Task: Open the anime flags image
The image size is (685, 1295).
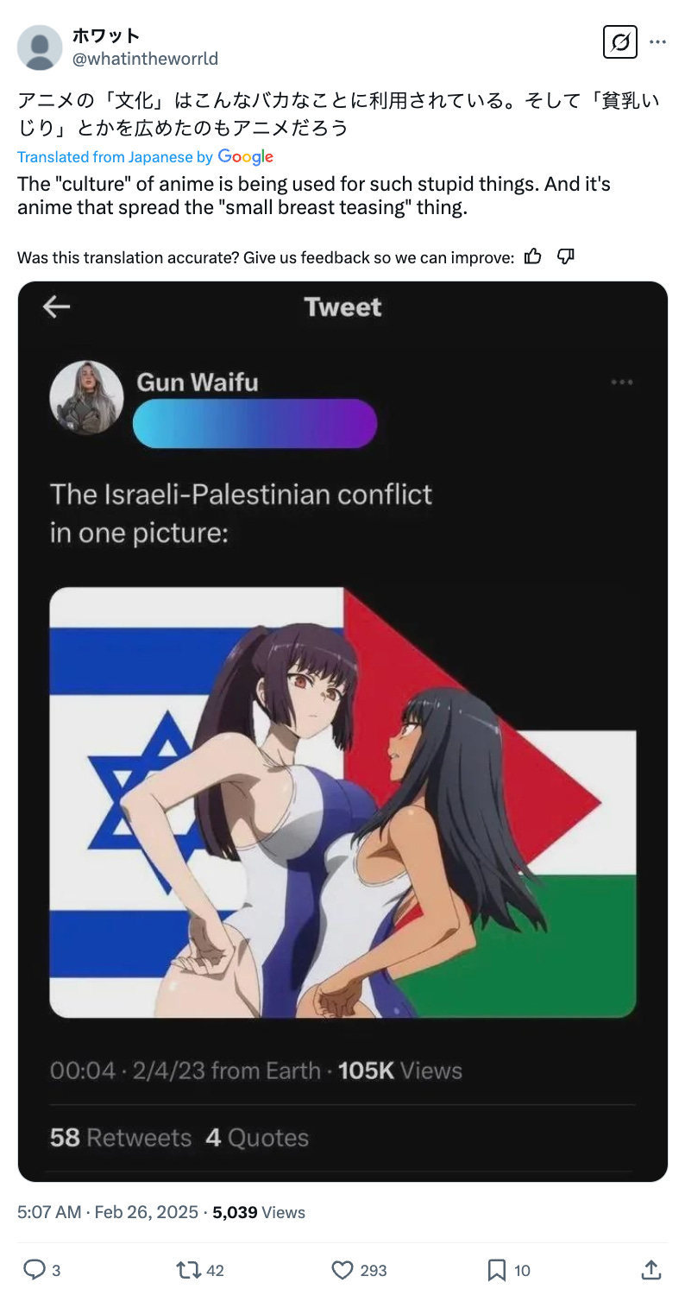Action: (x=342, y=802)
